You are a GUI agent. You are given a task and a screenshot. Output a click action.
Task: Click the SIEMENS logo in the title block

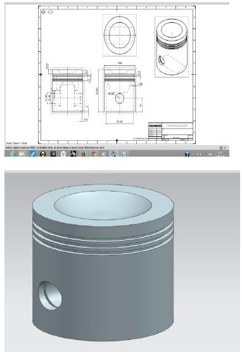tap(155, 126)
